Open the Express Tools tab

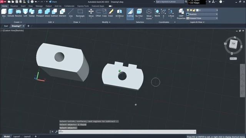(x=83, y=6)
